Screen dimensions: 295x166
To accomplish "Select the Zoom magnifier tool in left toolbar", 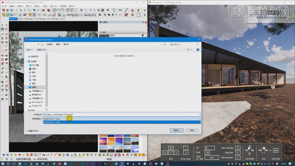I will coord(2,86).
